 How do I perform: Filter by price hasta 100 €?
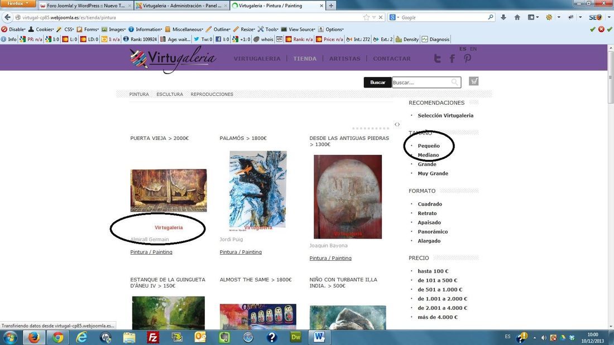click(x=433, y=271)
